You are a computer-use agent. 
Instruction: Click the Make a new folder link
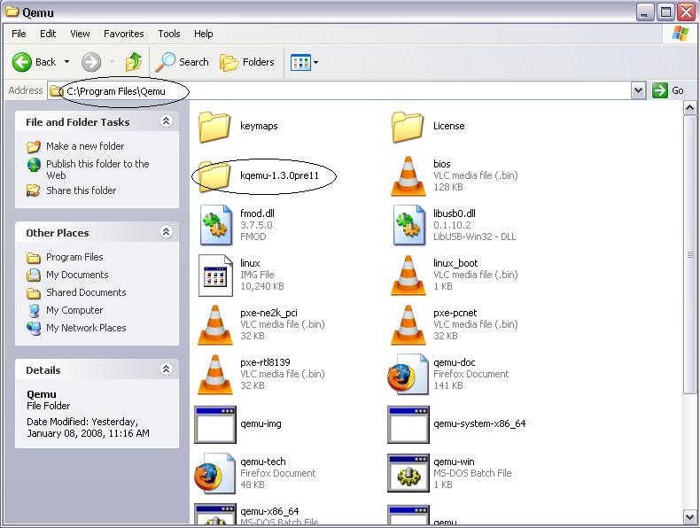pos(85,146)
